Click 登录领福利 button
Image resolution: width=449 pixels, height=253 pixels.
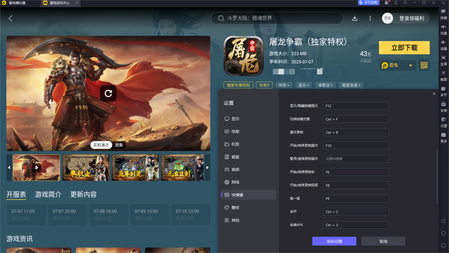[x=412, y=18]
